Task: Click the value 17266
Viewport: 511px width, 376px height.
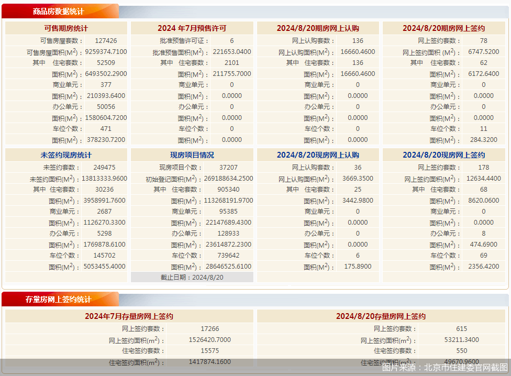Action: (x=210, y=329)
